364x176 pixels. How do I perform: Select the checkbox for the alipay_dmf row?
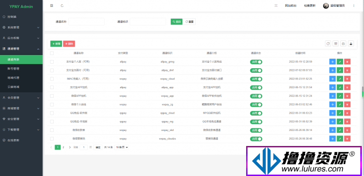click(x=52, y=70)
